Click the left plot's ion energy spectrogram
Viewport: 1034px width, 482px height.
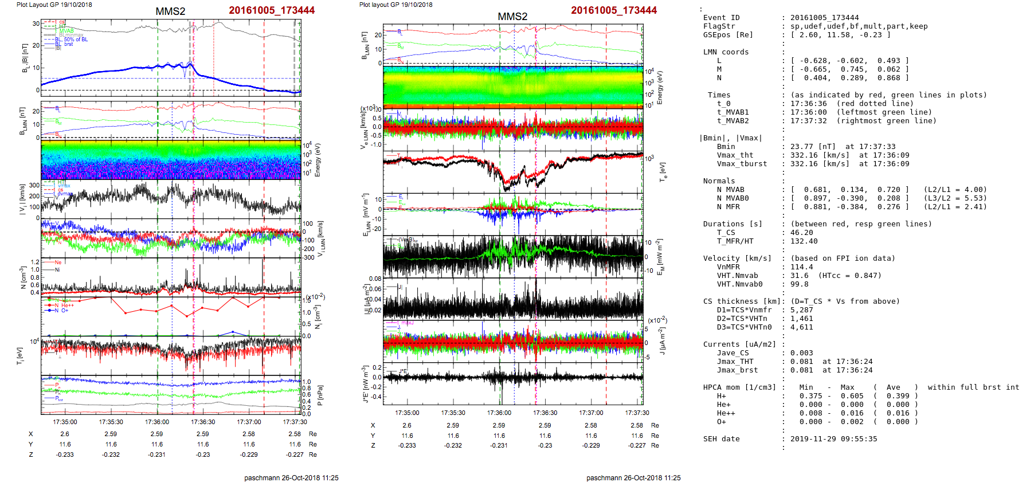(x=171, y=160)
